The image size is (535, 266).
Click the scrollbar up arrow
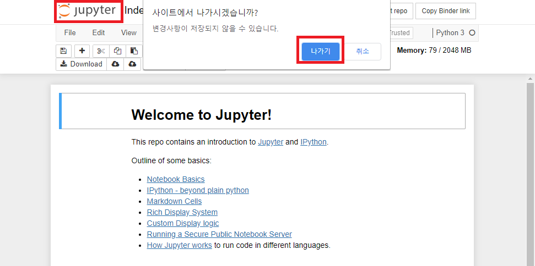[x=529, y=79]
